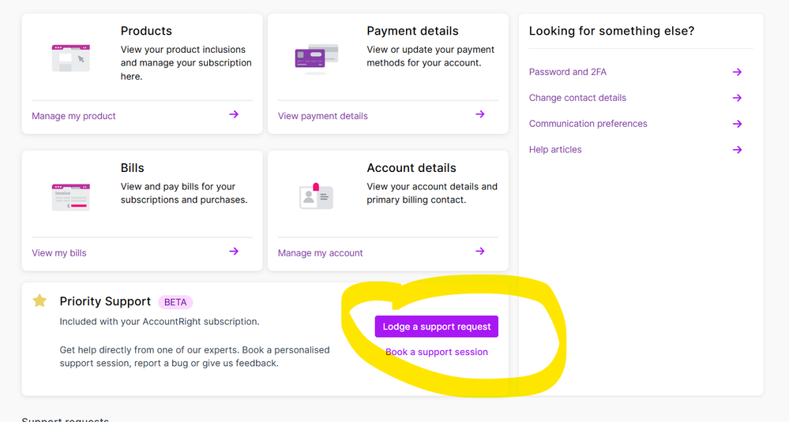
Task: Click arrow beside Communication preferences
Action: [x=737, y=124]
